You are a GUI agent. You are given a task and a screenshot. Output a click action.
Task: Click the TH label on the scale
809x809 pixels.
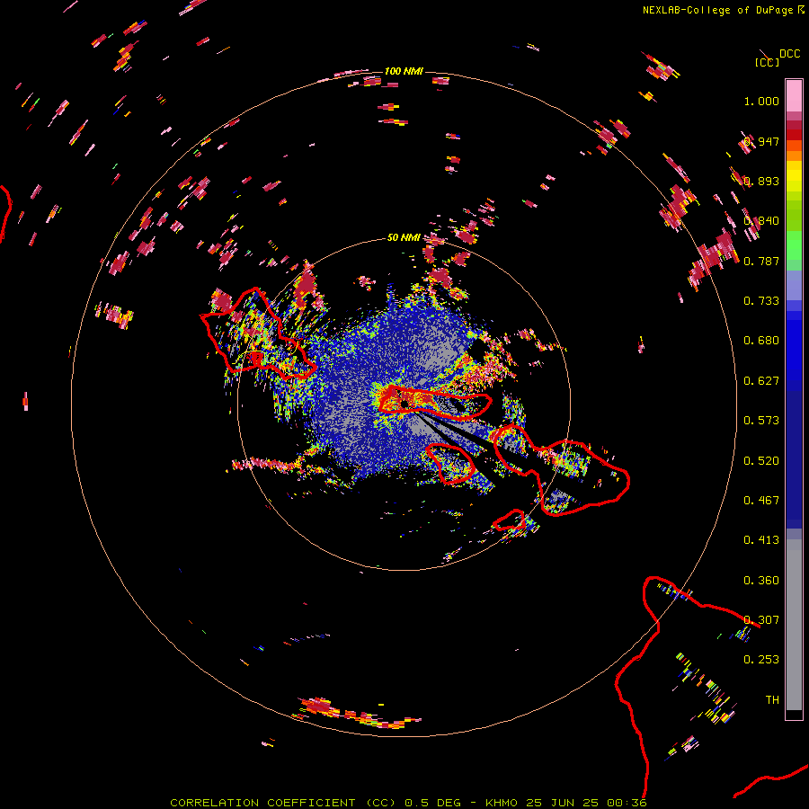(x=772, y=699)
